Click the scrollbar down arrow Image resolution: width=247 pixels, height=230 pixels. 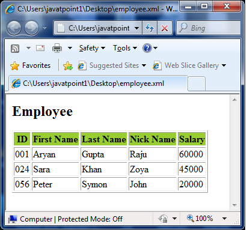tap(235, 205)
